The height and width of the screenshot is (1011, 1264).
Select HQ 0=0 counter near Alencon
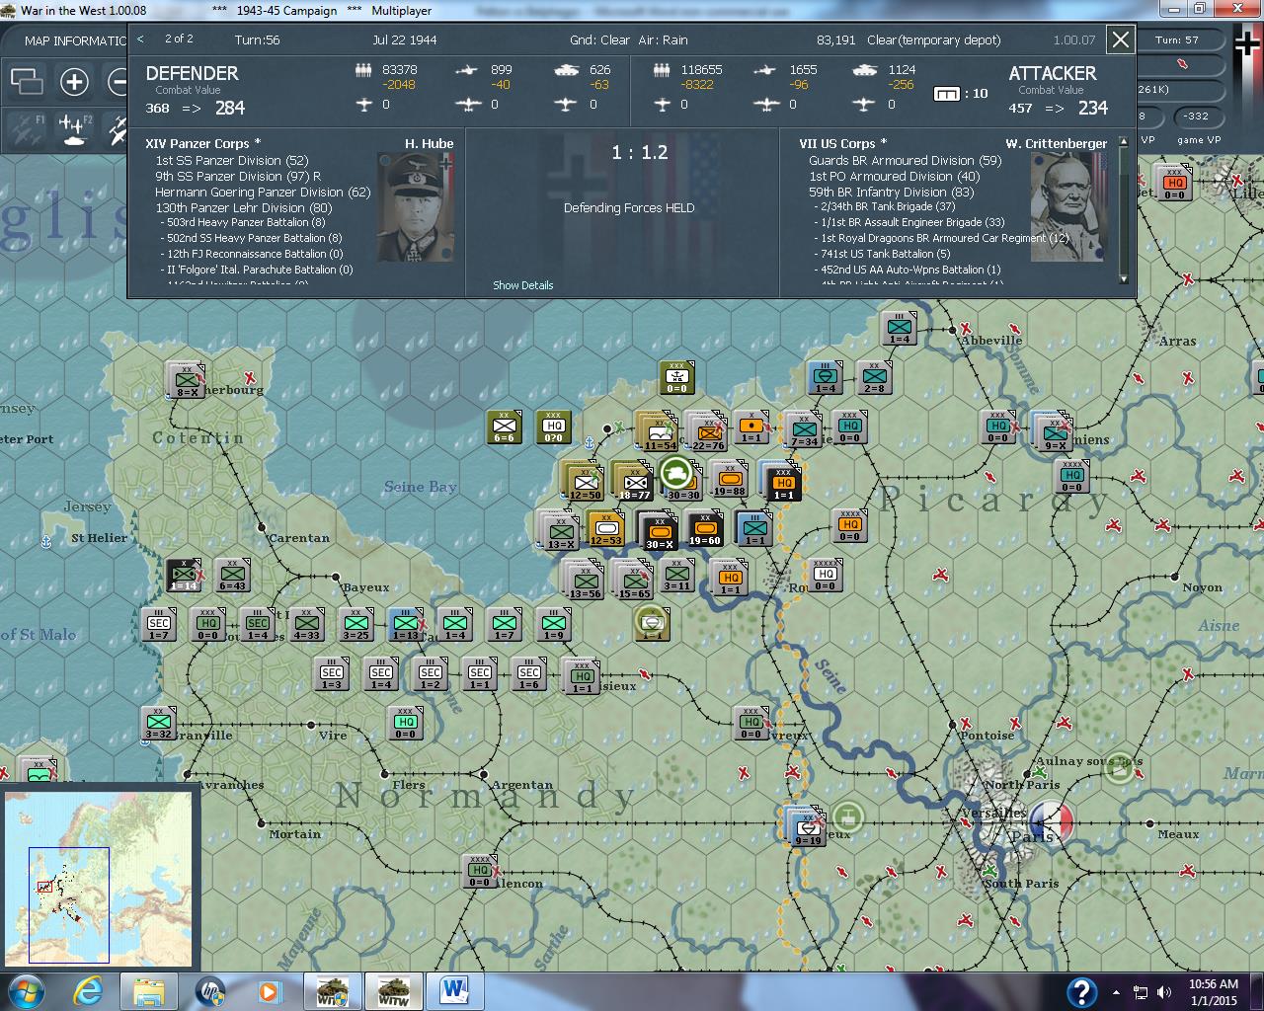click(479, 871)
